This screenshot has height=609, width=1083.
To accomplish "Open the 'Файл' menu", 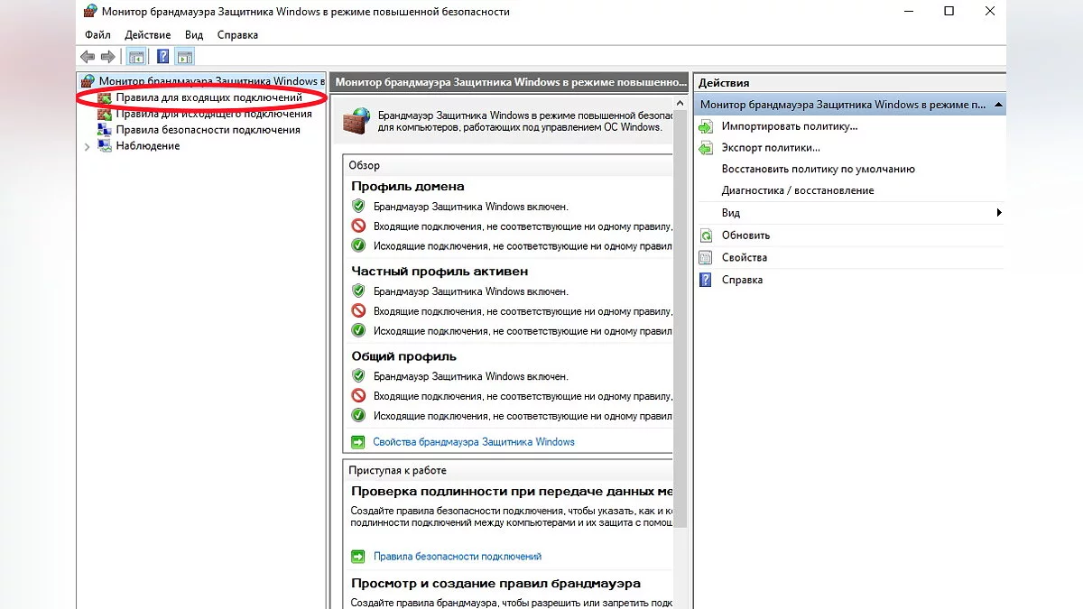I will 97,35.
